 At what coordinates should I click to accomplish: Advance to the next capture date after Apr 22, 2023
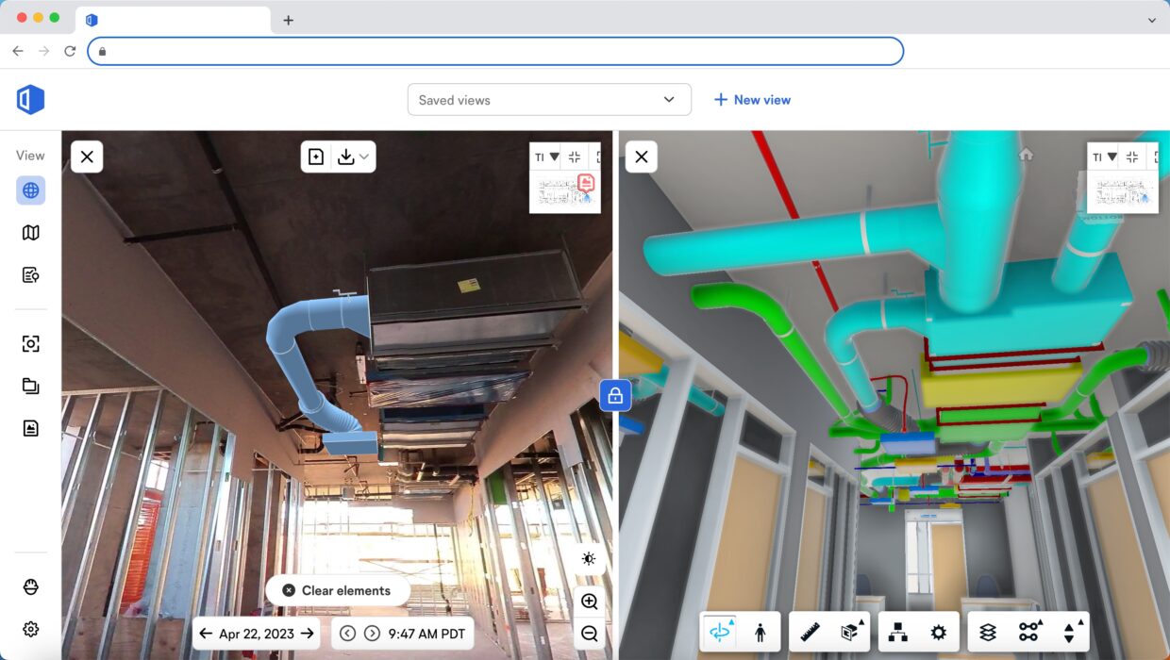309,634
